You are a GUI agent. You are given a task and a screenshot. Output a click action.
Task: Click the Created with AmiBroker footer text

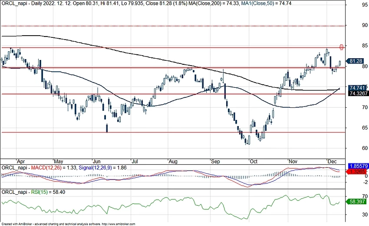(x=68, y=224)
